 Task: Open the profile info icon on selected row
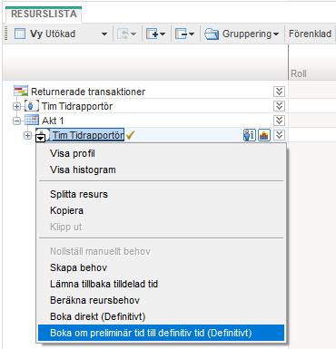click(x=250, y=135)
